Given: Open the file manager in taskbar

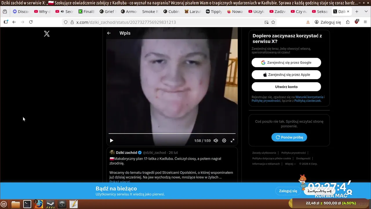Looking at the screenshot, I should (x=16, y=204).
